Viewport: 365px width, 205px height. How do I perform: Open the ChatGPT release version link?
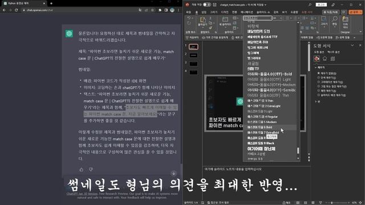pos(82,194)
